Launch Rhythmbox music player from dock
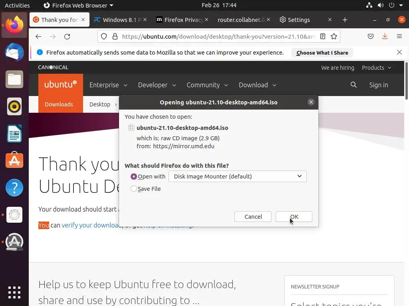Image resolution: width=409 pixels, height=306 pixels. [x=14, y=106]
